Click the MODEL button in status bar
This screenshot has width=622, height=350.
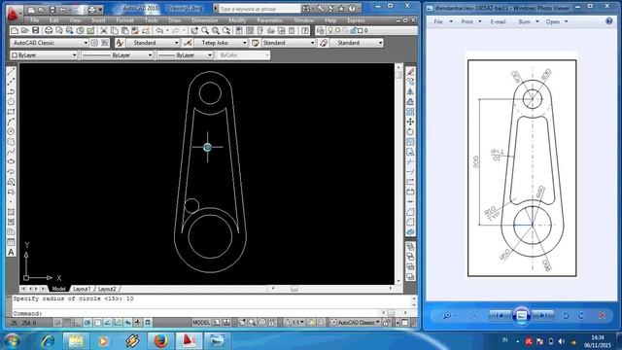click(201, 323)
